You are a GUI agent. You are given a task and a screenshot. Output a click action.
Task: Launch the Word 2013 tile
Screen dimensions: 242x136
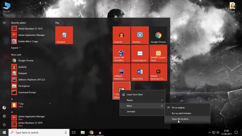tap(140, 72)
